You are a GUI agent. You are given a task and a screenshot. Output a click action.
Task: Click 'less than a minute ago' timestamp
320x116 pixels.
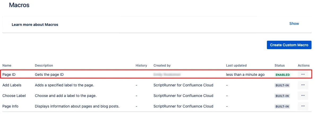click(245, 75)
